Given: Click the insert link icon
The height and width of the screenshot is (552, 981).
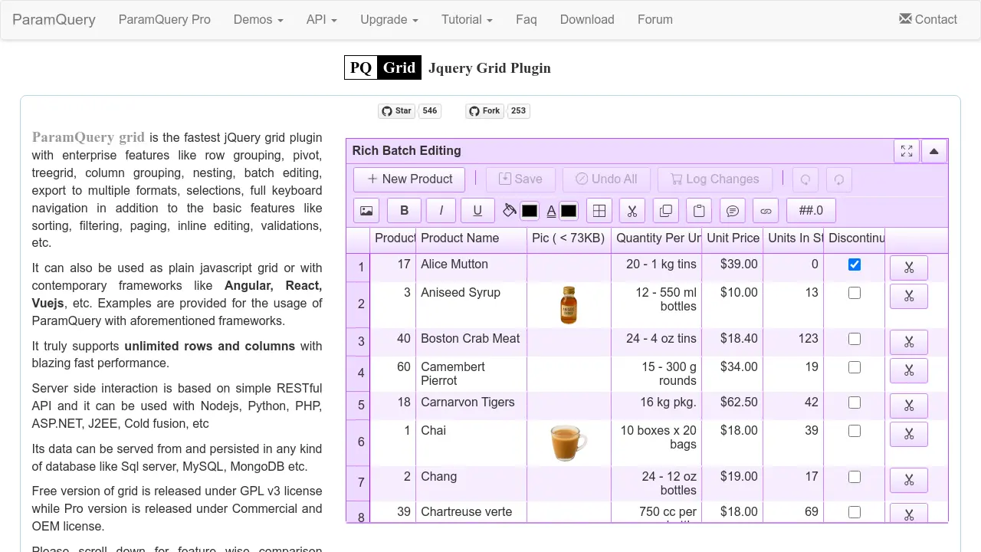Looking at the screenshot, I should [x=766, y=211].
